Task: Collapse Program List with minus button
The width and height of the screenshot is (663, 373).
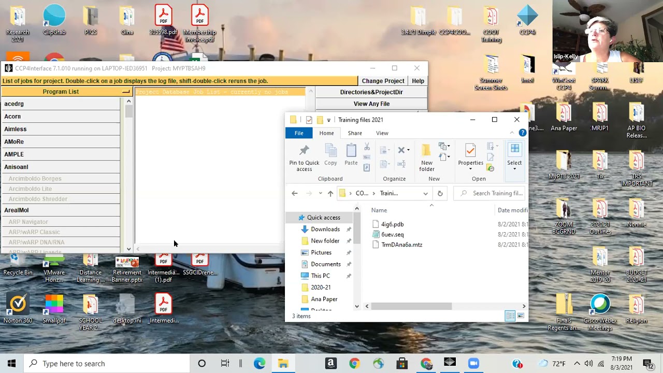Action: click(x=125, y=92)
